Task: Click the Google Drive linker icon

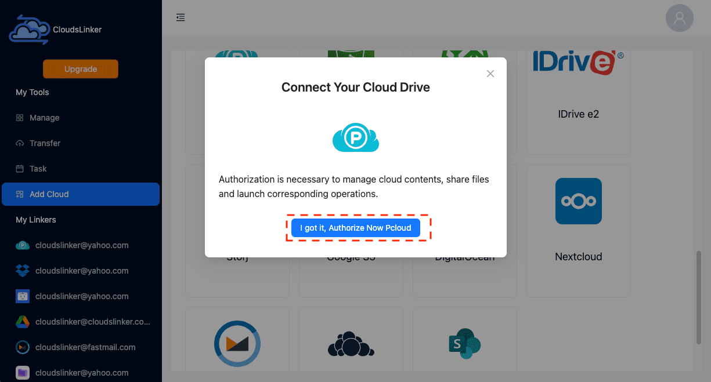Action: click(23, 322)
